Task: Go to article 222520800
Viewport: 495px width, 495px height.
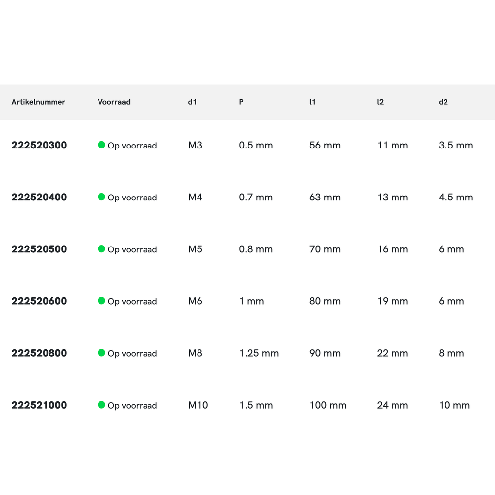Action: (x=39, y=353)
